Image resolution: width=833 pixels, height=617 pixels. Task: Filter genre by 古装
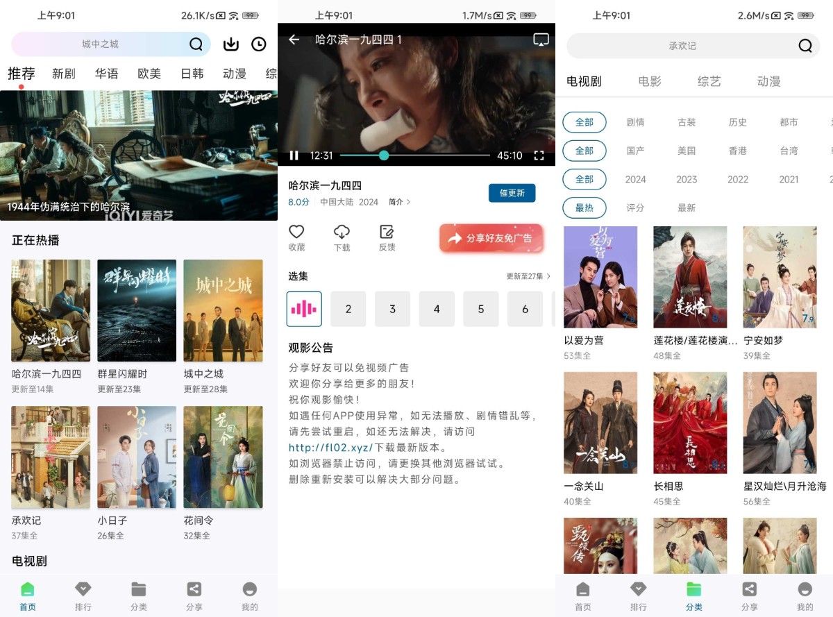tap(687, 122)
